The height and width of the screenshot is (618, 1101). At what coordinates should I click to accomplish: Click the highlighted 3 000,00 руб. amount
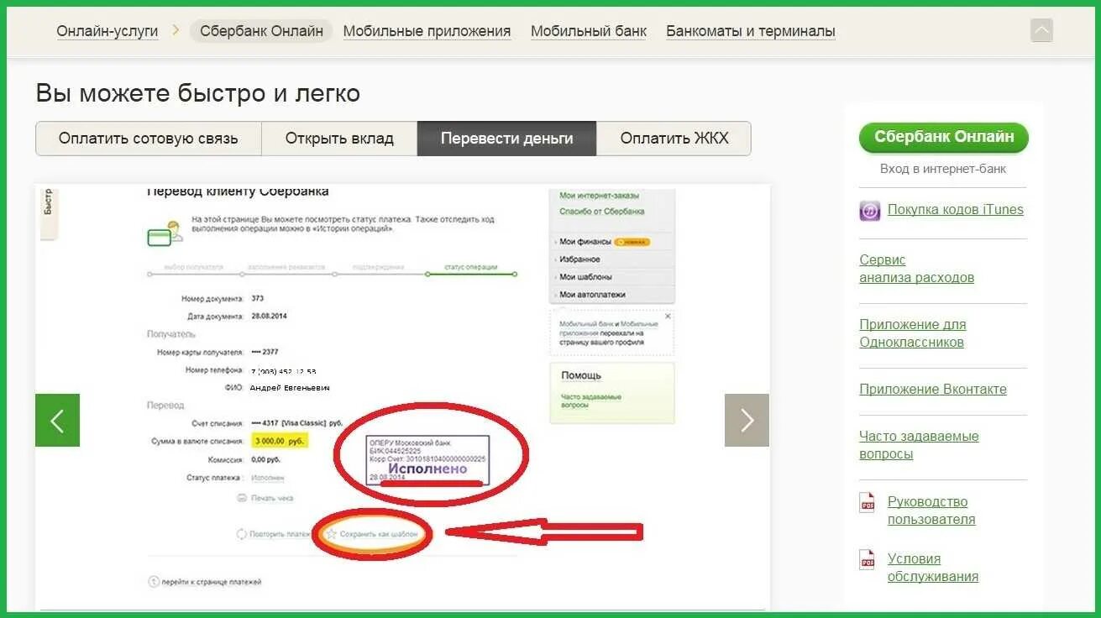click(279, 441)
